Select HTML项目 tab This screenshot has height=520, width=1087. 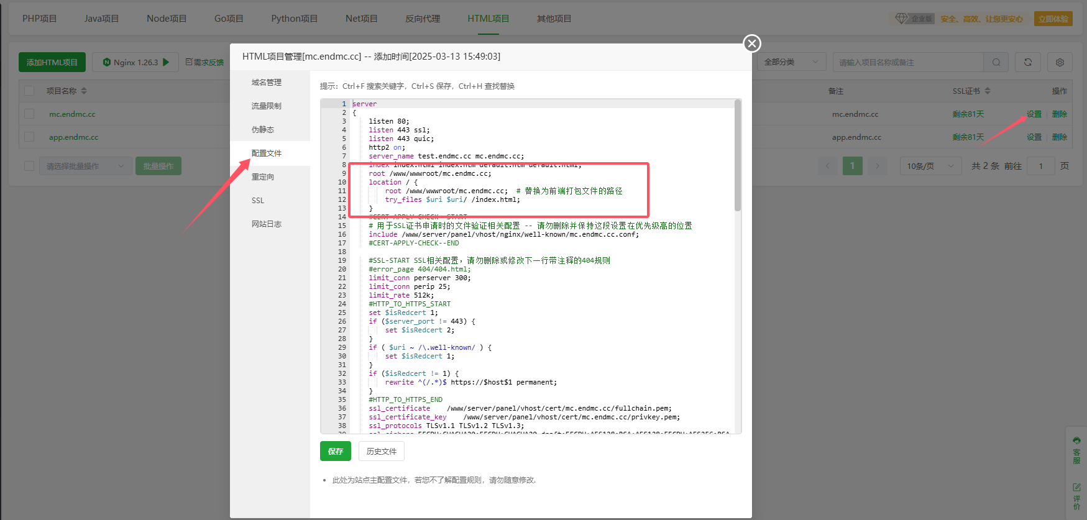(488, 19)
